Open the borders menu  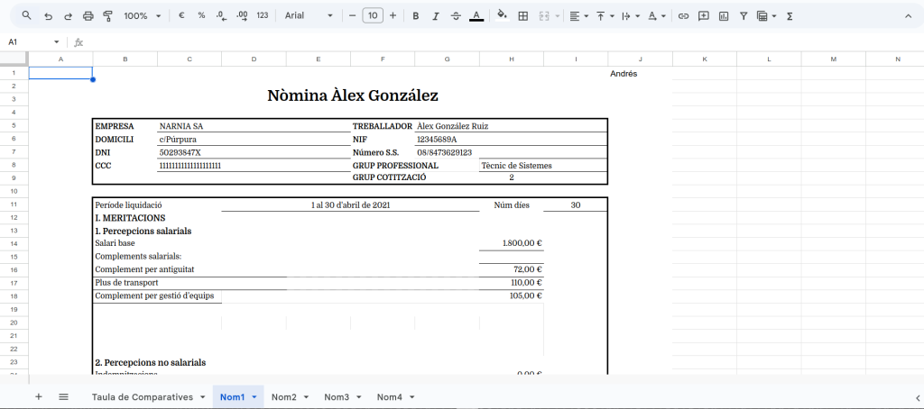tap(522, 16)
